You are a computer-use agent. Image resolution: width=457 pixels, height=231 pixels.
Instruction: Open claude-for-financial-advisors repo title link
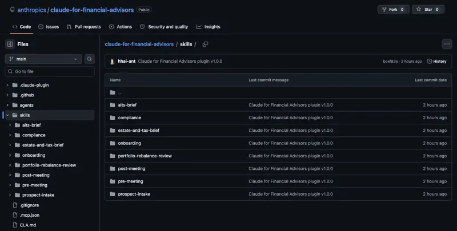click(92, 10)
